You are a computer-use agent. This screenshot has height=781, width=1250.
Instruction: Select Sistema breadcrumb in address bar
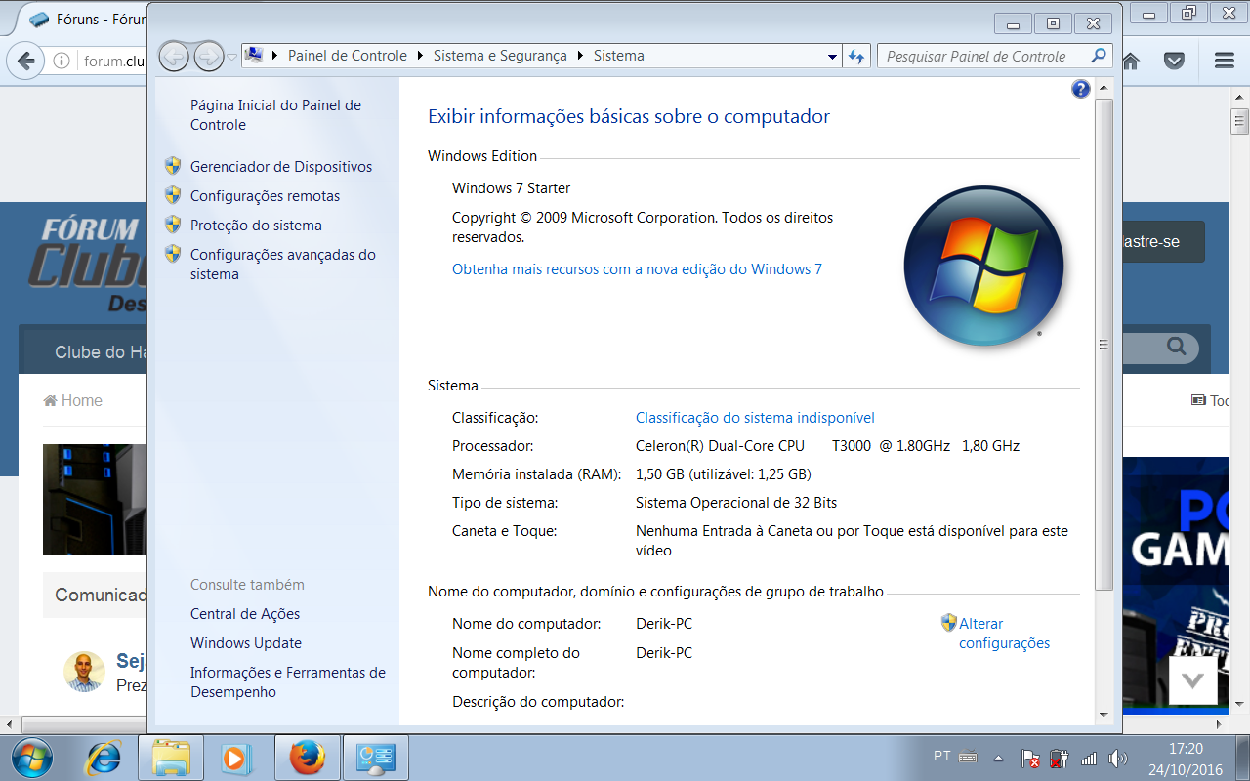[619, 56]
